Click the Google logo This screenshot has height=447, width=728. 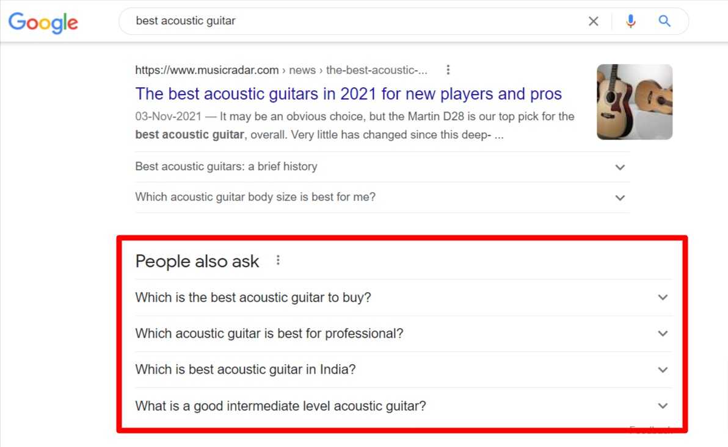click(43, 22)
